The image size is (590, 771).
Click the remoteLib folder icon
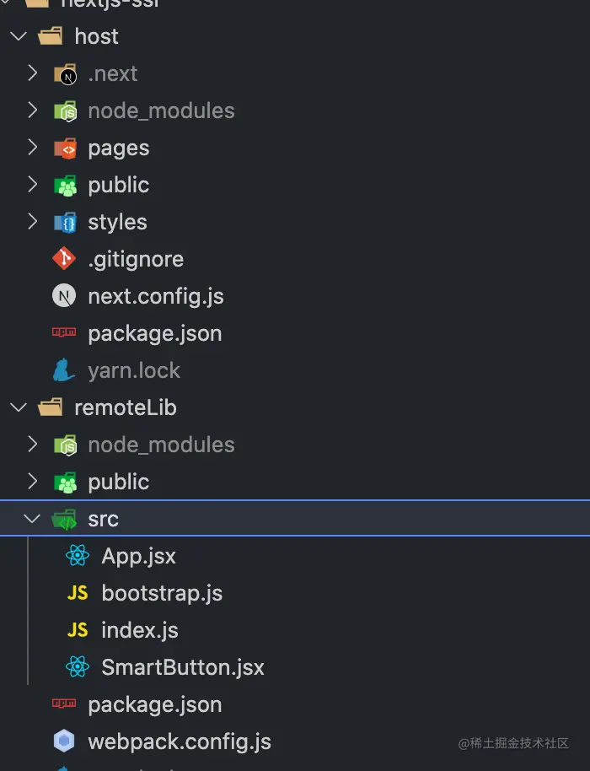pos(51,407)
